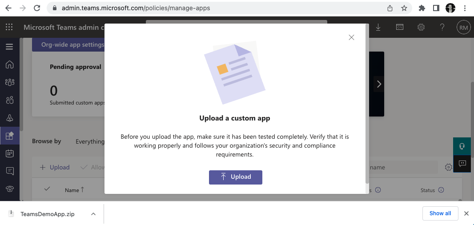The width and height of the screenshot is (474, 225).
Task: Open Chrome profile avatar
Action: tap(450, 8)
